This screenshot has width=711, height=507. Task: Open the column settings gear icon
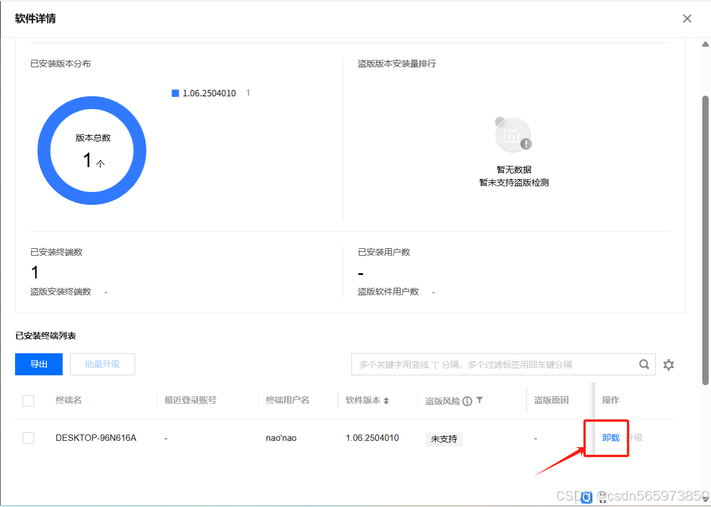point(668,364)
